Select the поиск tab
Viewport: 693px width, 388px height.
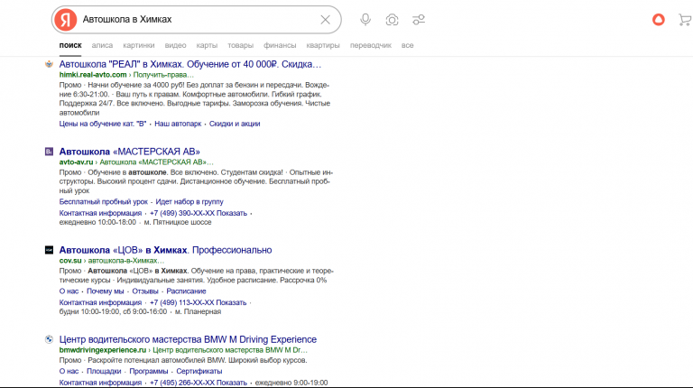(70, 45)
